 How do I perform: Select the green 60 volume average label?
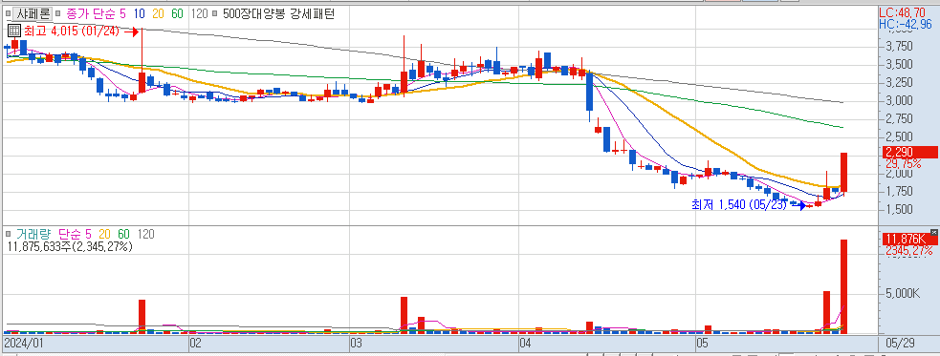tap(123, 235)
